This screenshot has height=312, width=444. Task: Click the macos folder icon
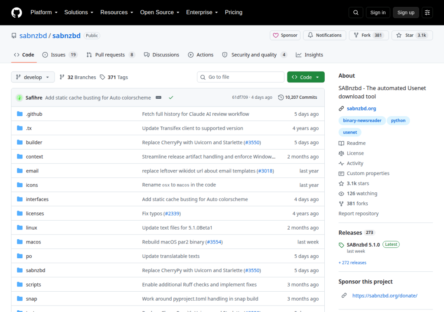pyautogui.click(x=20, y=242)
